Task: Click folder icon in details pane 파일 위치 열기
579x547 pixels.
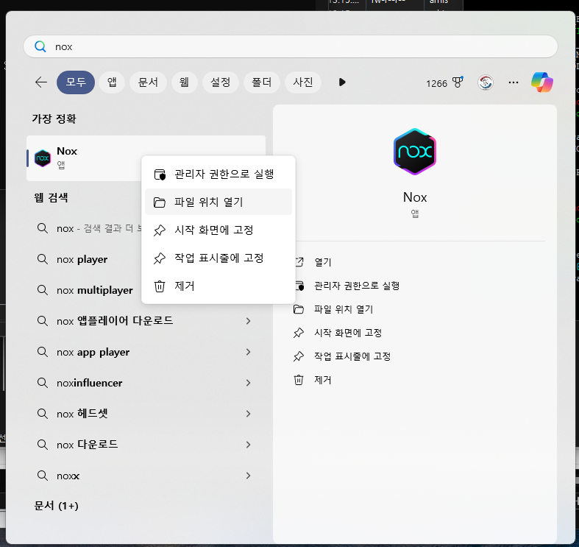Action: 299,309
